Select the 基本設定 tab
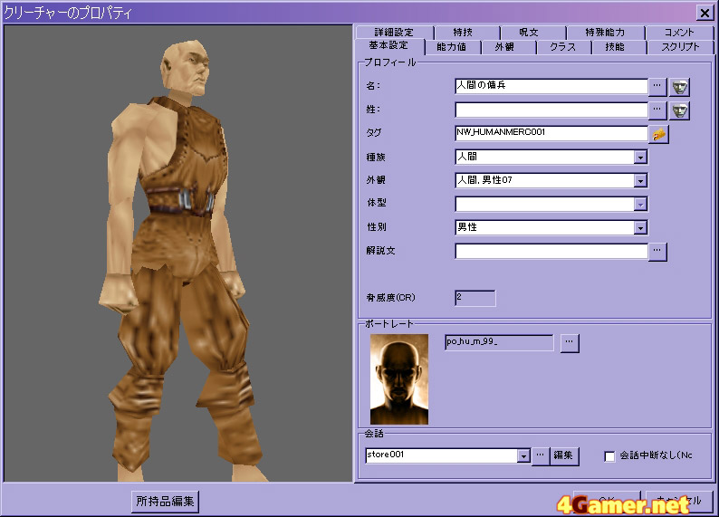The width and height of the screenshot is (719, 517). click(389, 45)
